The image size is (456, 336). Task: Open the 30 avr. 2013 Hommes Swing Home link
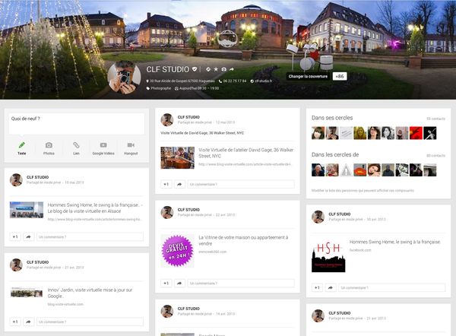point(395,242)
